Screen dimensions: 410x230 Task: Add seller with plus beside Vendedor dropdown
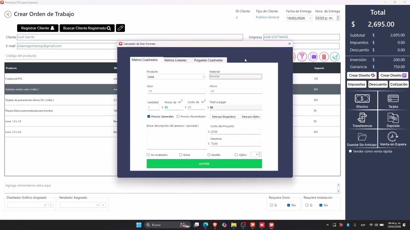click(103, 205)
